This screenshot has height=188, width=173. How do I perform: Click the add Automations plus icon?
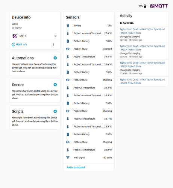[x=55, y=58]
